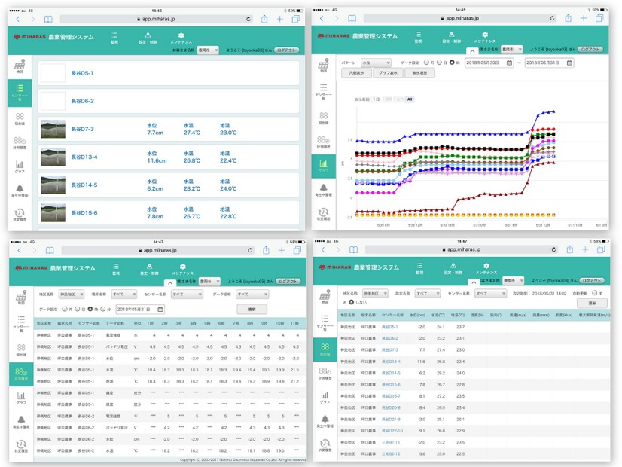622x467 pixels.
Task: Tap Safari back arrow in sensor list screen
Action: (x=18, y=19)
